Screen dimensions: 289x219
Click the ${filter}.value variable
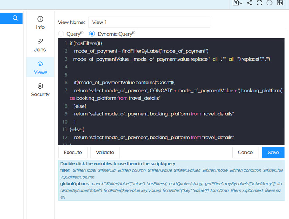click(160, 171)
